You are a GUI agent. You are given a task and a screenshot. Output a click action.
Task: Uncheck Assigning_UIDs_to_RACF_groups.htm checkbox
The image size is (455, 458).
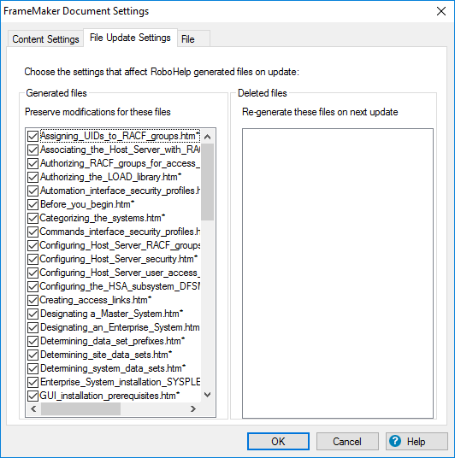click(32, 136)
